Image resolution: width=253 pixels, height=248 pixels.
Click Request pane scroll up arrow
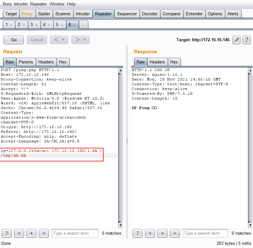[x=120, y=70]
